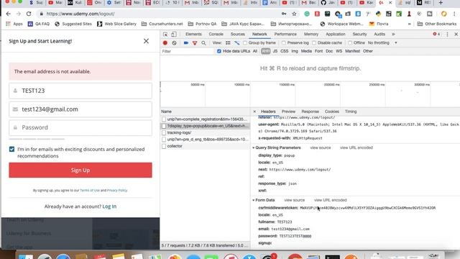Click the DevTools inspect element icon
The height and width of the screenshot is (259, 460).
(x=165, y=34)
